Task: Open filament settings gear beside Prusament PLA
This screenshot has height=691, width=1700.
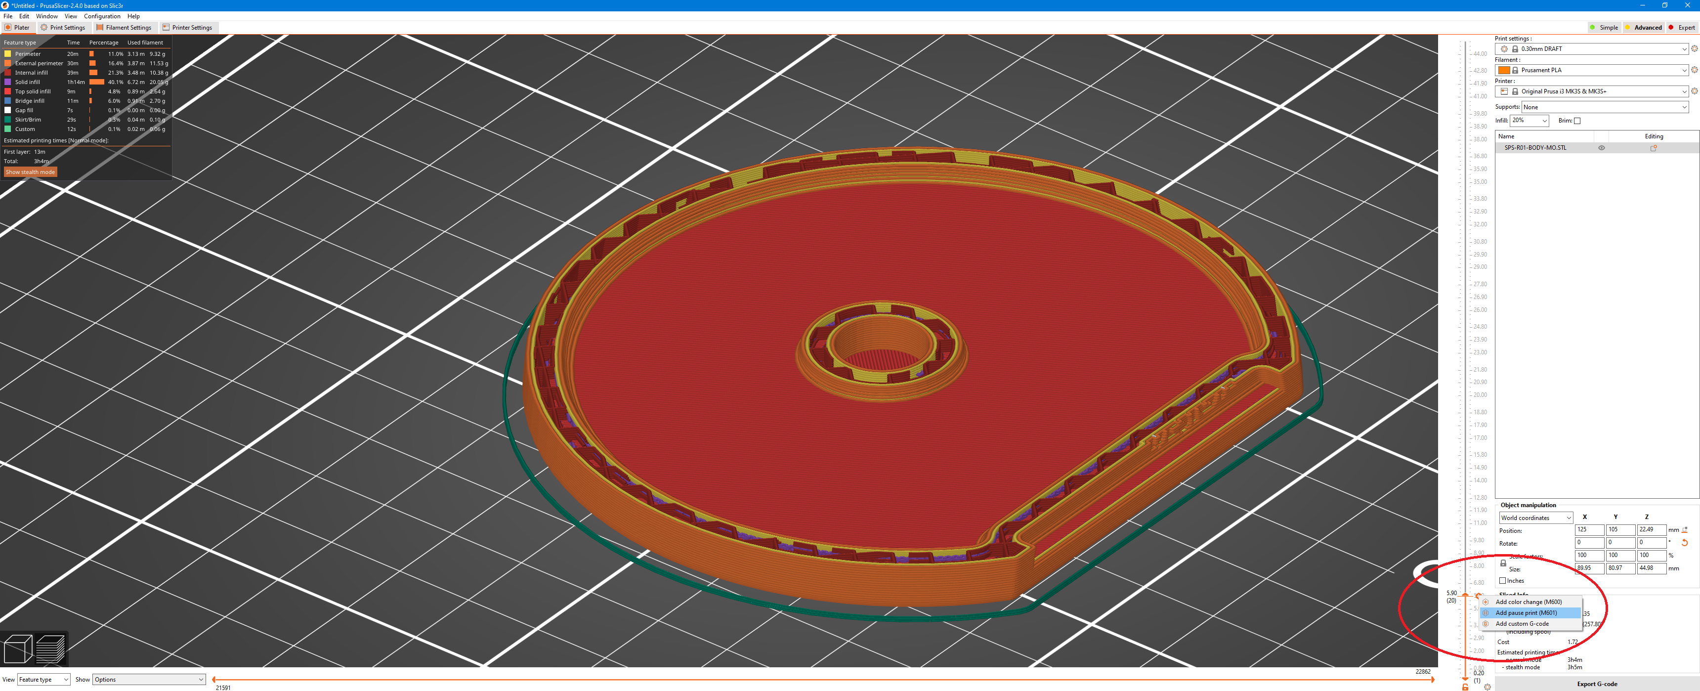Action: [1694, 70]
